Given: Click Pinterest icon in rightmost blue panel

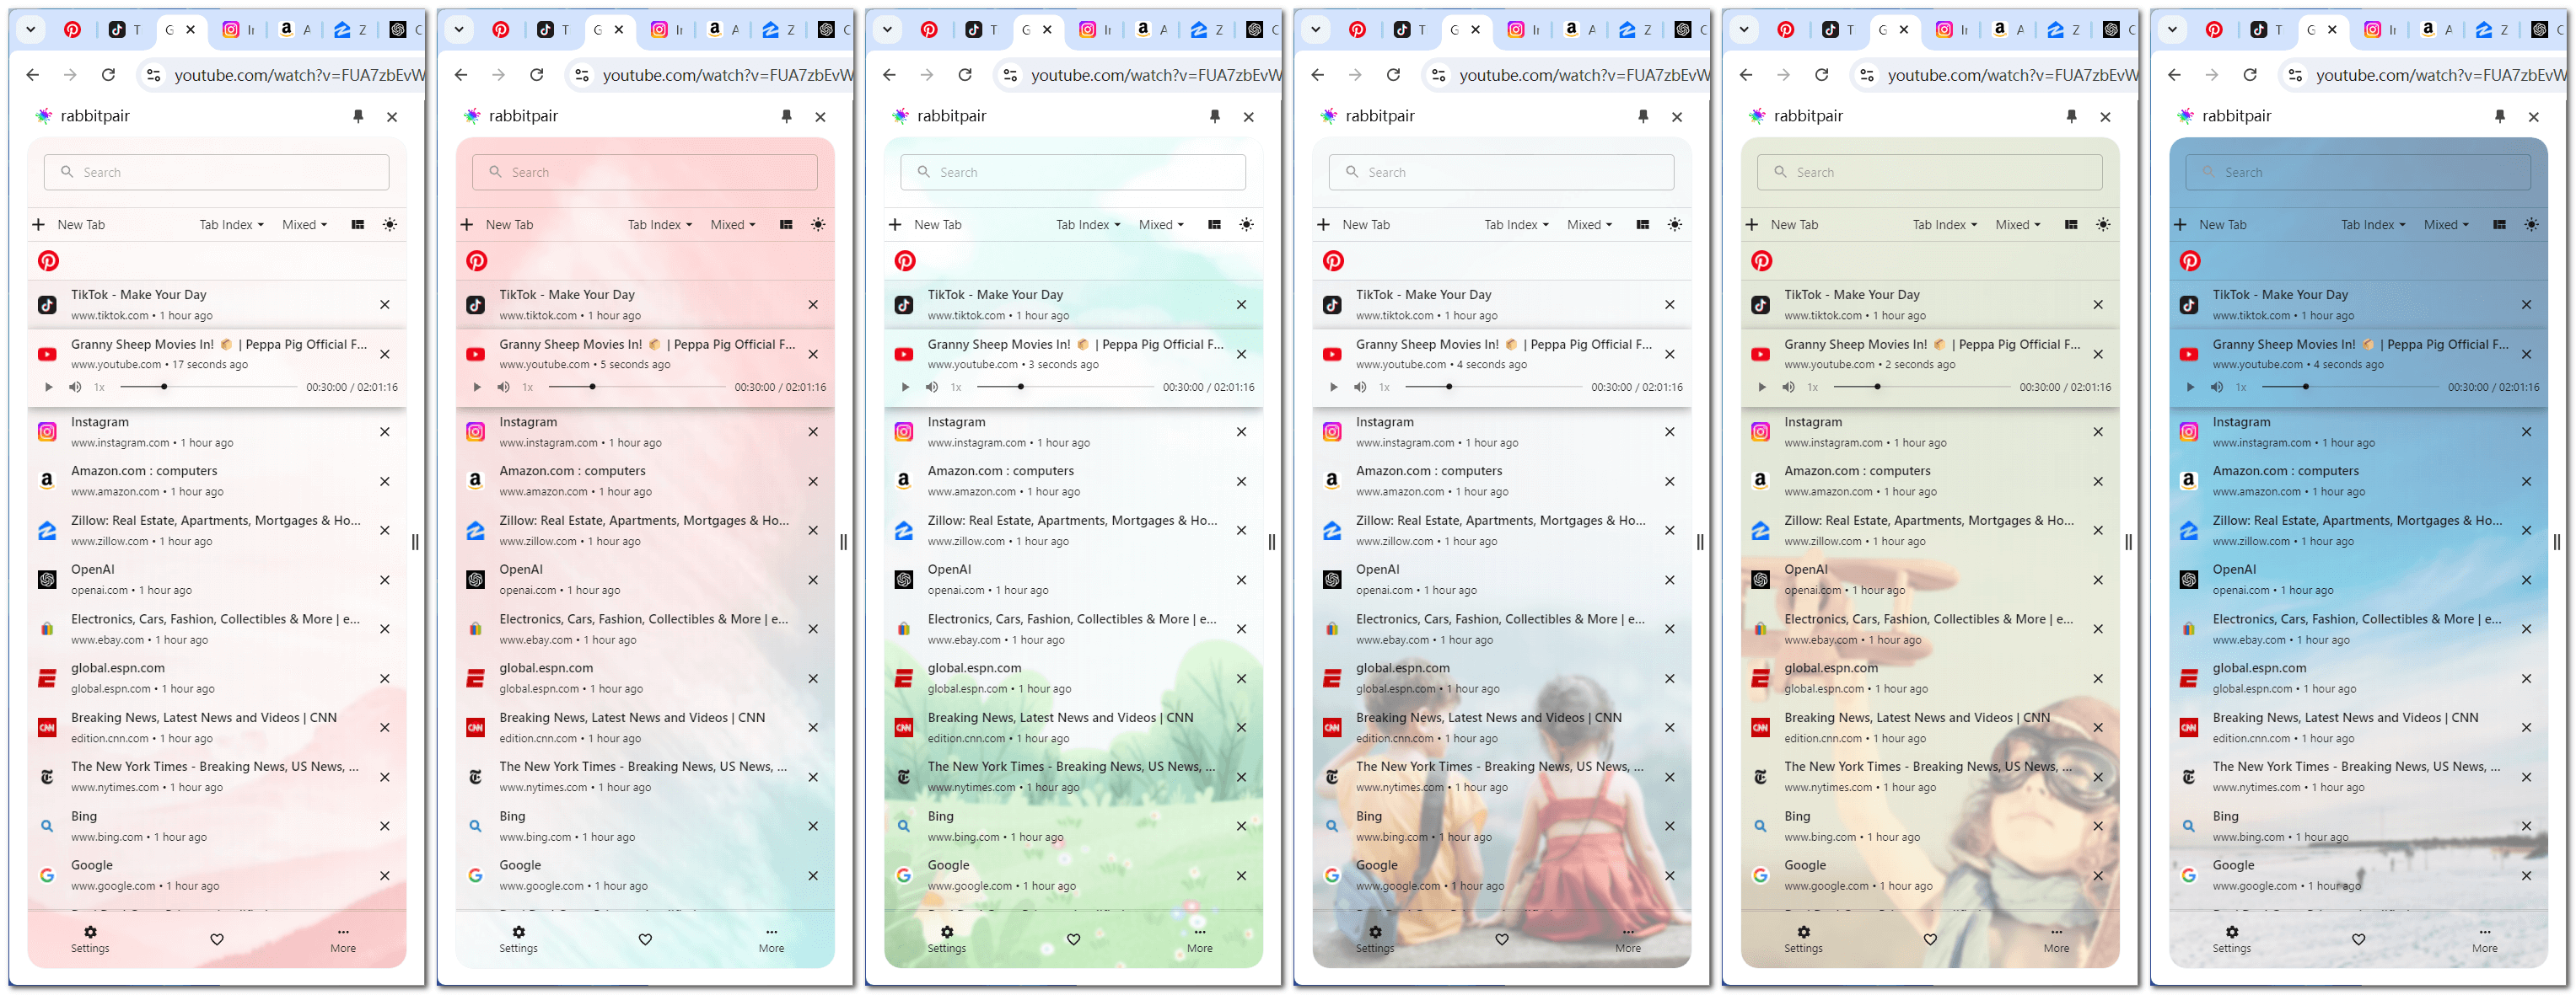Looking at the screenshot, I should coord(2189,262).
